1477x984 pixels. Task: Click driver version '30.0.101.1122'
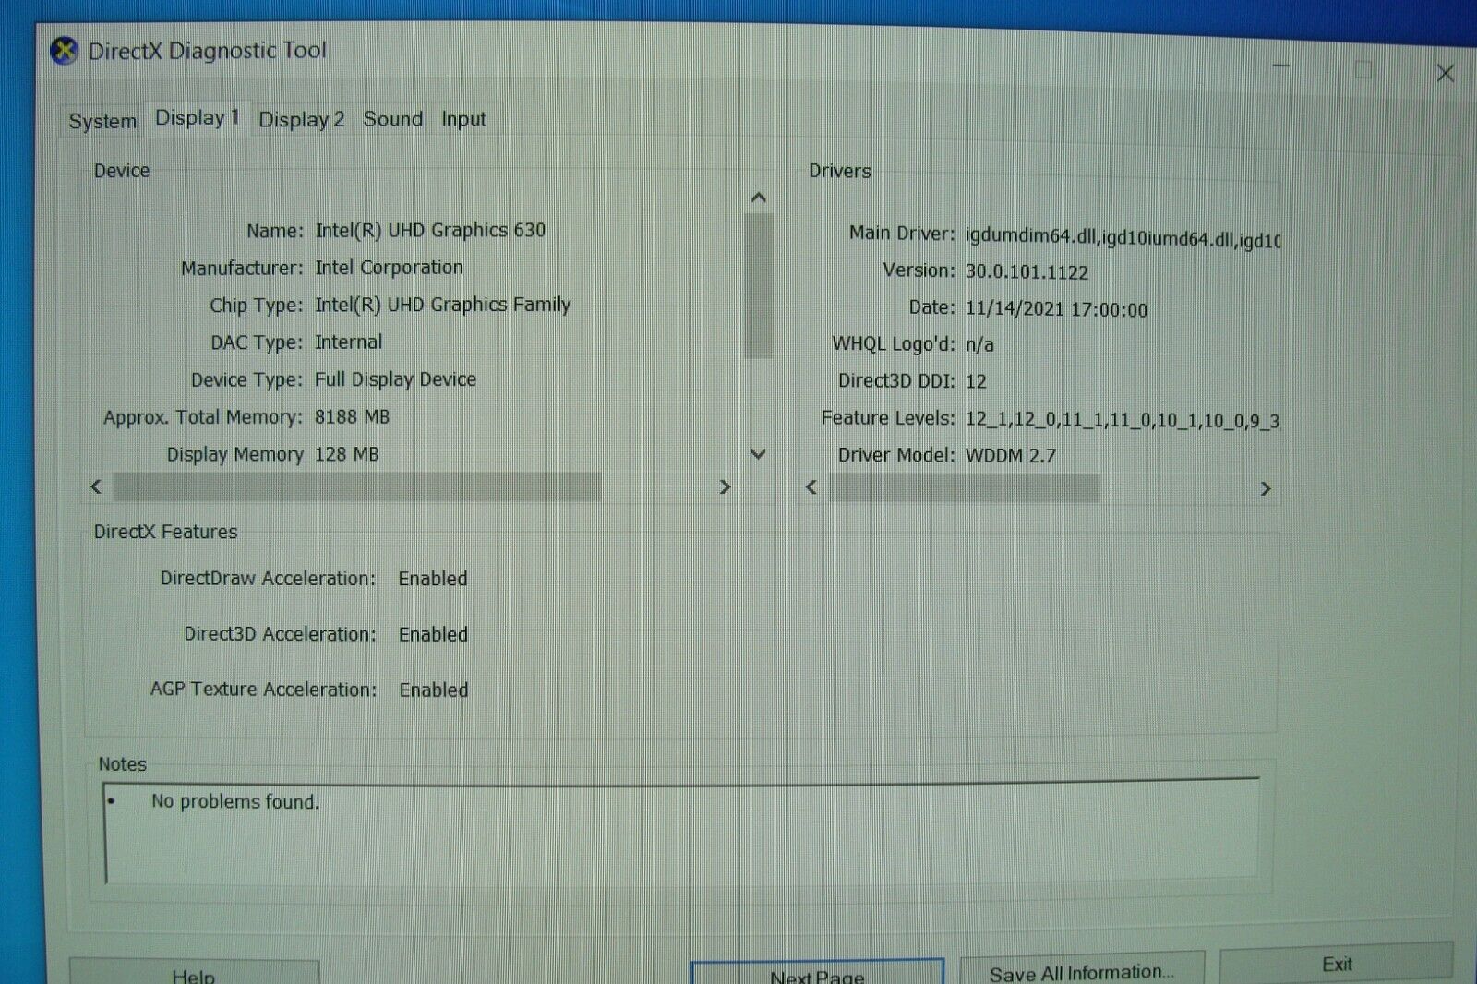[1027, 272]
